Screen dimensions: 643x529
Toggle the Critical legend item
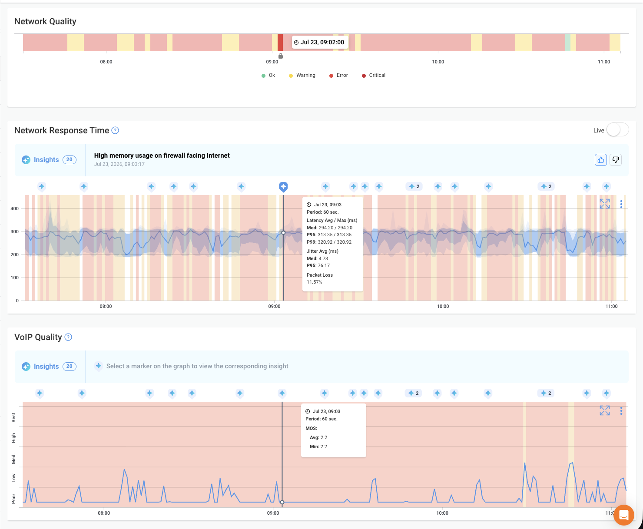point(374,76)
